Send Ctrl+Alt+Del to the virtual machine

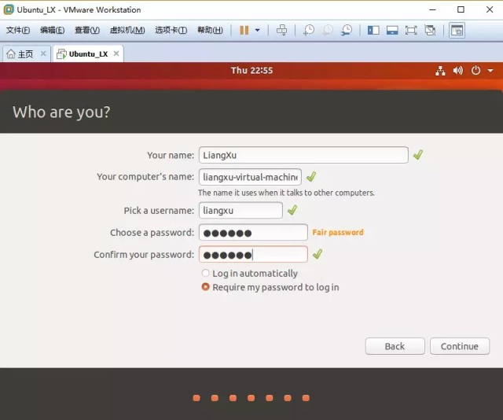(x=281, y=31)
